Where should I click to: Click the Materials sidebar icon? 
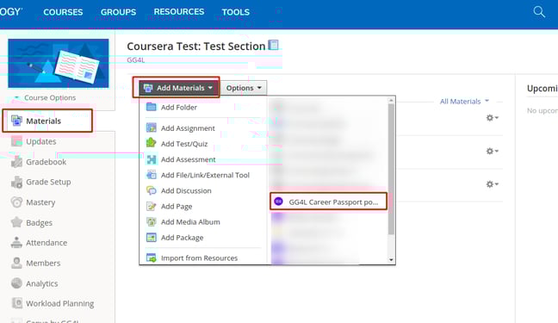pos(16,121)
